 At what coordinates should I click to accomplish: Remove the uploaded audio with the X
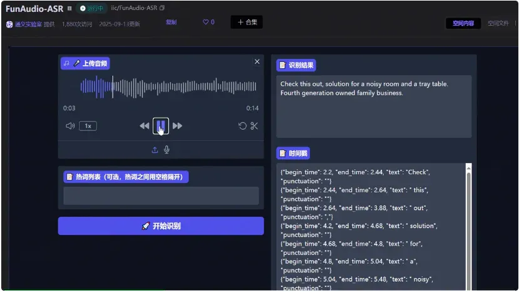tap(257, 61)
